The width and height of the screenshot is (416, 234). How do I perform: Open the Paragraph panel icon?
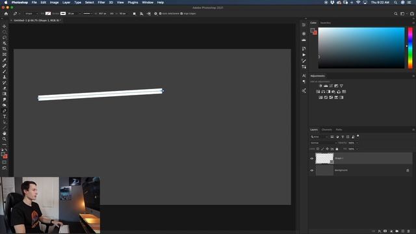(x=304, y=81)
